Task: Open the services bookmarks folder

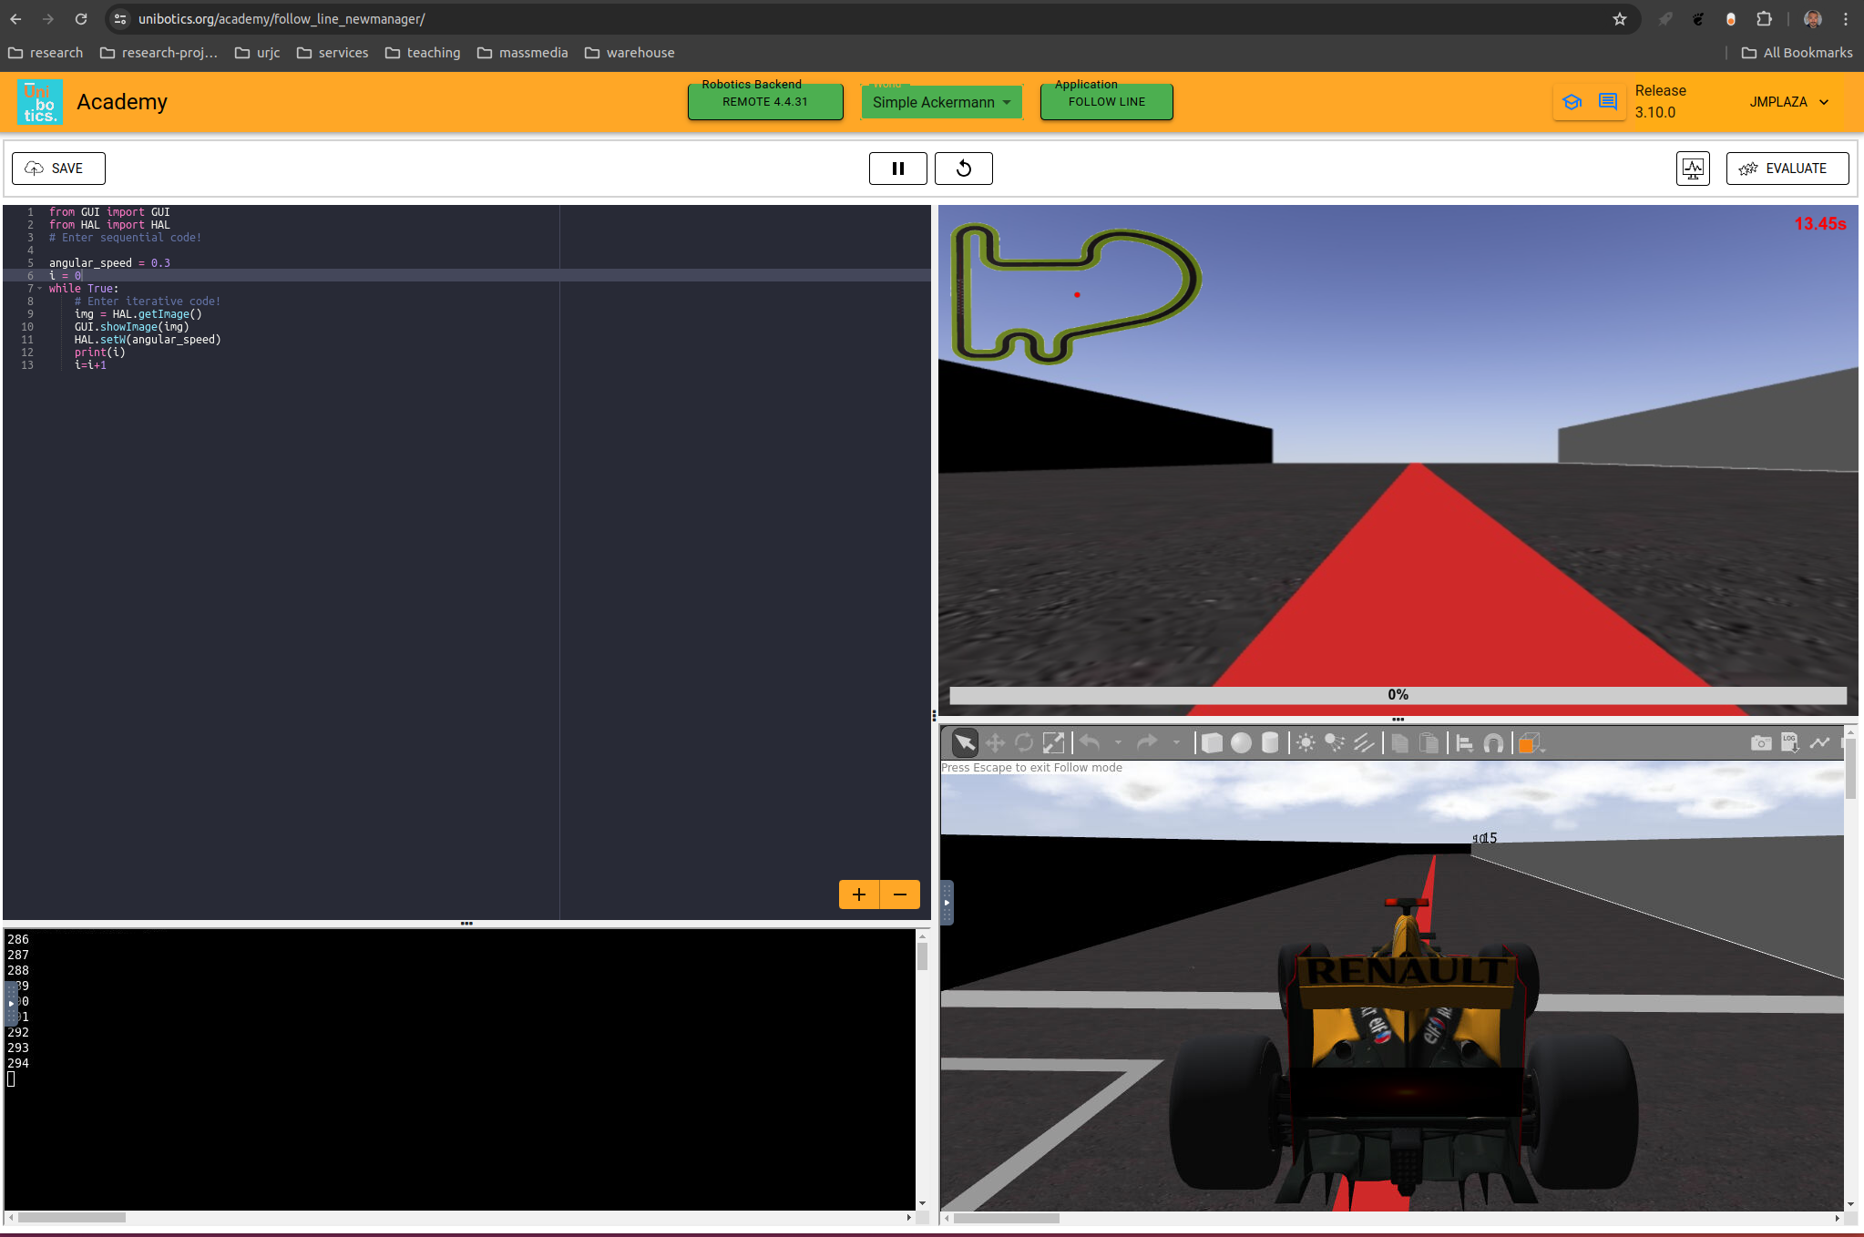Action: click(x=333, y=53)
